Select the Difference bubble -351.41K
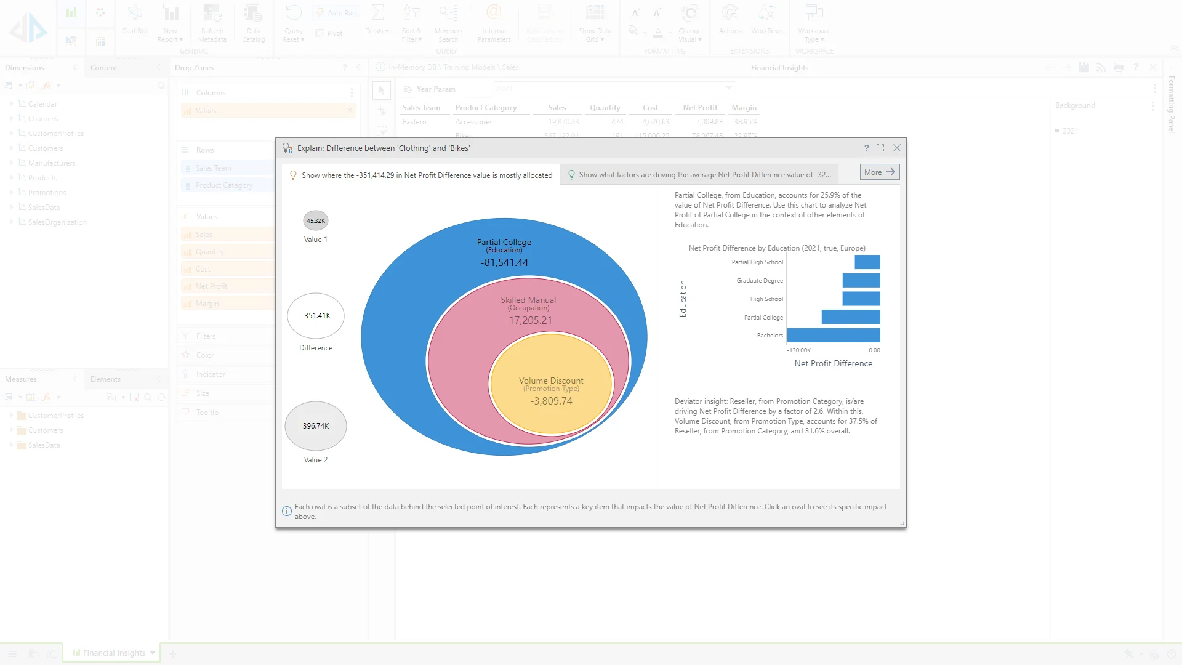 point(316,316)
